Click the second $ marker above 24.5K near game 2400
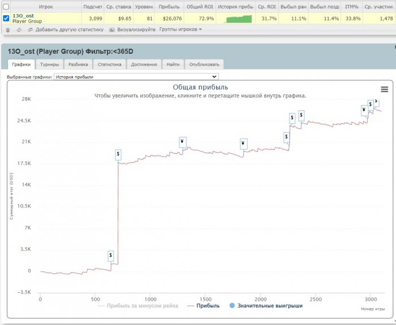 pos(301,115)
